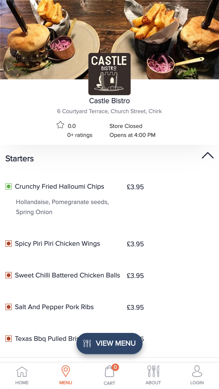The width and height of the screenshot is (219, 389).
Task: Click the About cutlery icon
Action: (x=153, y=372)
